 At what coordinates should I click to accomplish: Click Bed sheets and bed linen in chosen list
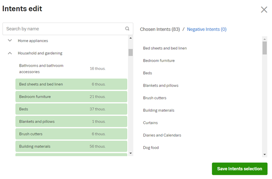tap(165, 48)
